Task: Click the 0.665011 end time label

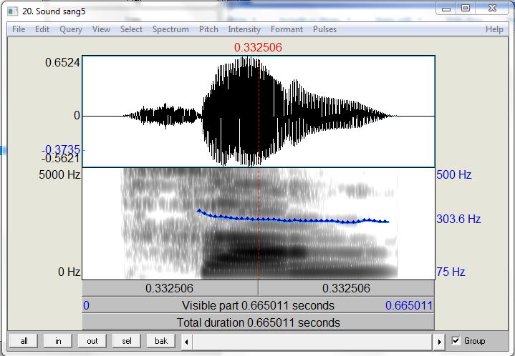Action: pyautogui.click(x=409, y=305)
